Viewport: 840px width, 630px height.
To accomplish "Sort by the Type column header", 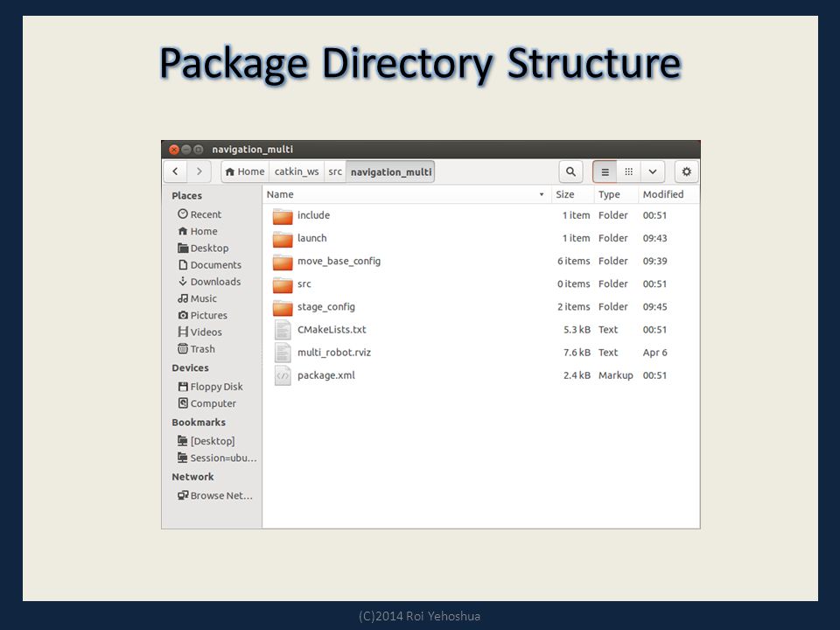I will [x=616, y=194].
